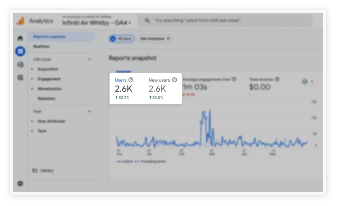Open the Home icon in sidebar
The image size is (337, 206).
pyautogui.click(x=20, y=38)
